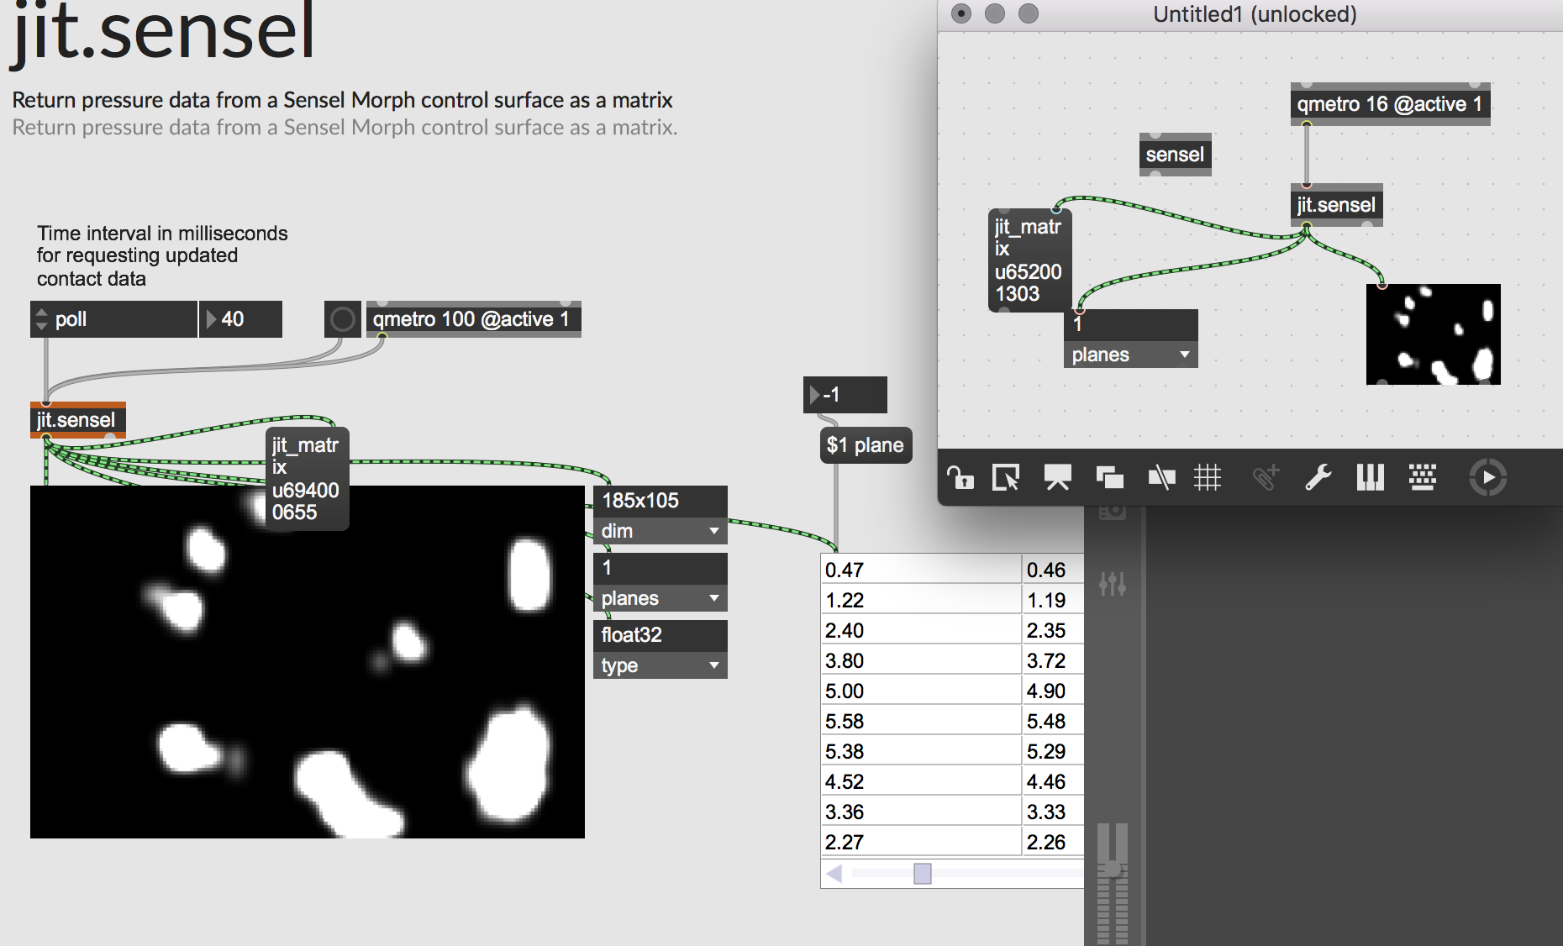1563x946 pixels.
Task: Select the orange jit.sensel object in help patcher
Action: click(x=77, y=420)
